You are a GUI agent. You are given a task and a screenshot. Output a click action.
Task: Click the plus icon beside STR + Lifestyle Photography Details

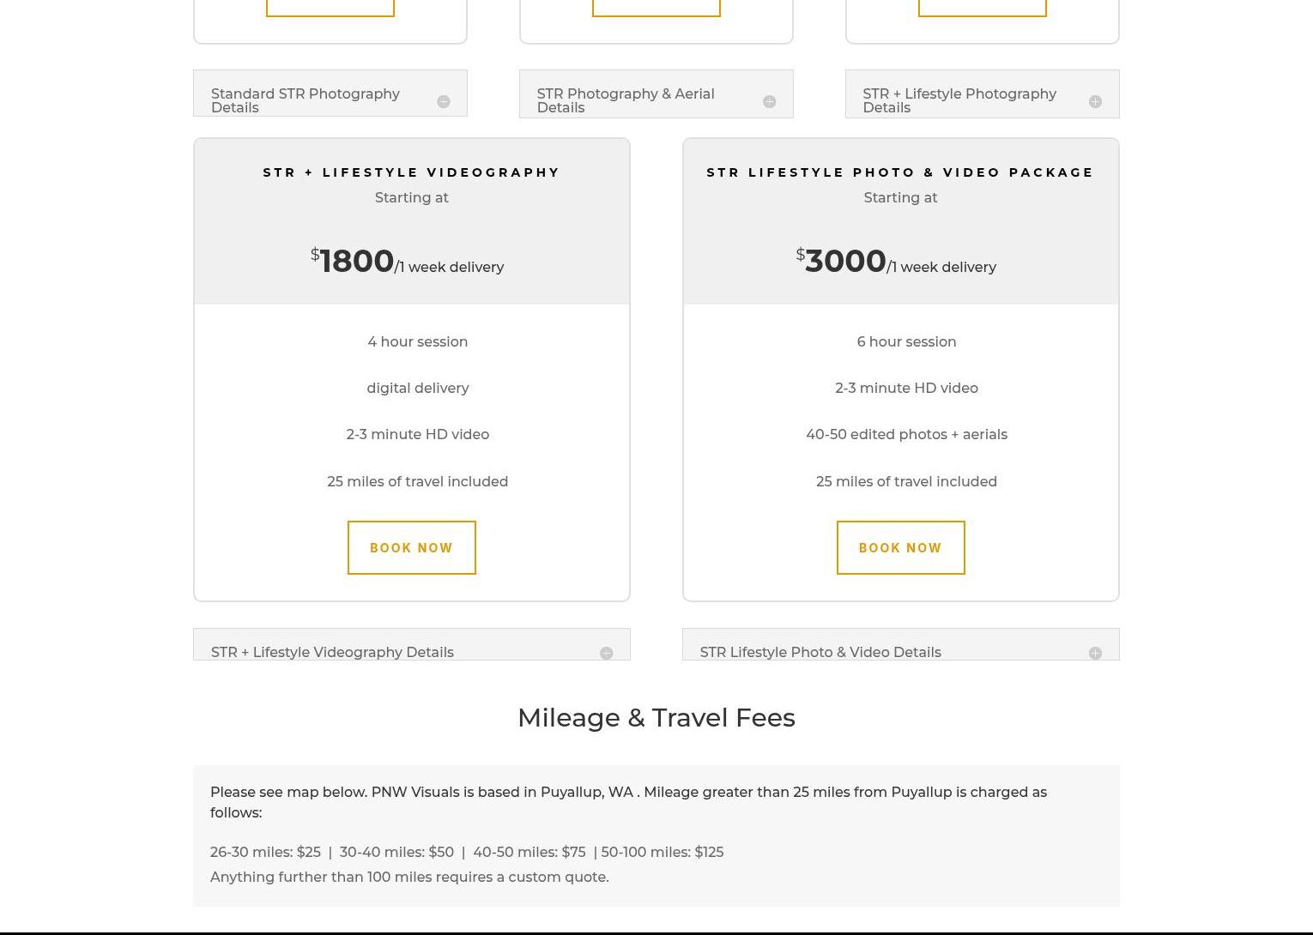(x=1095, y=101)
